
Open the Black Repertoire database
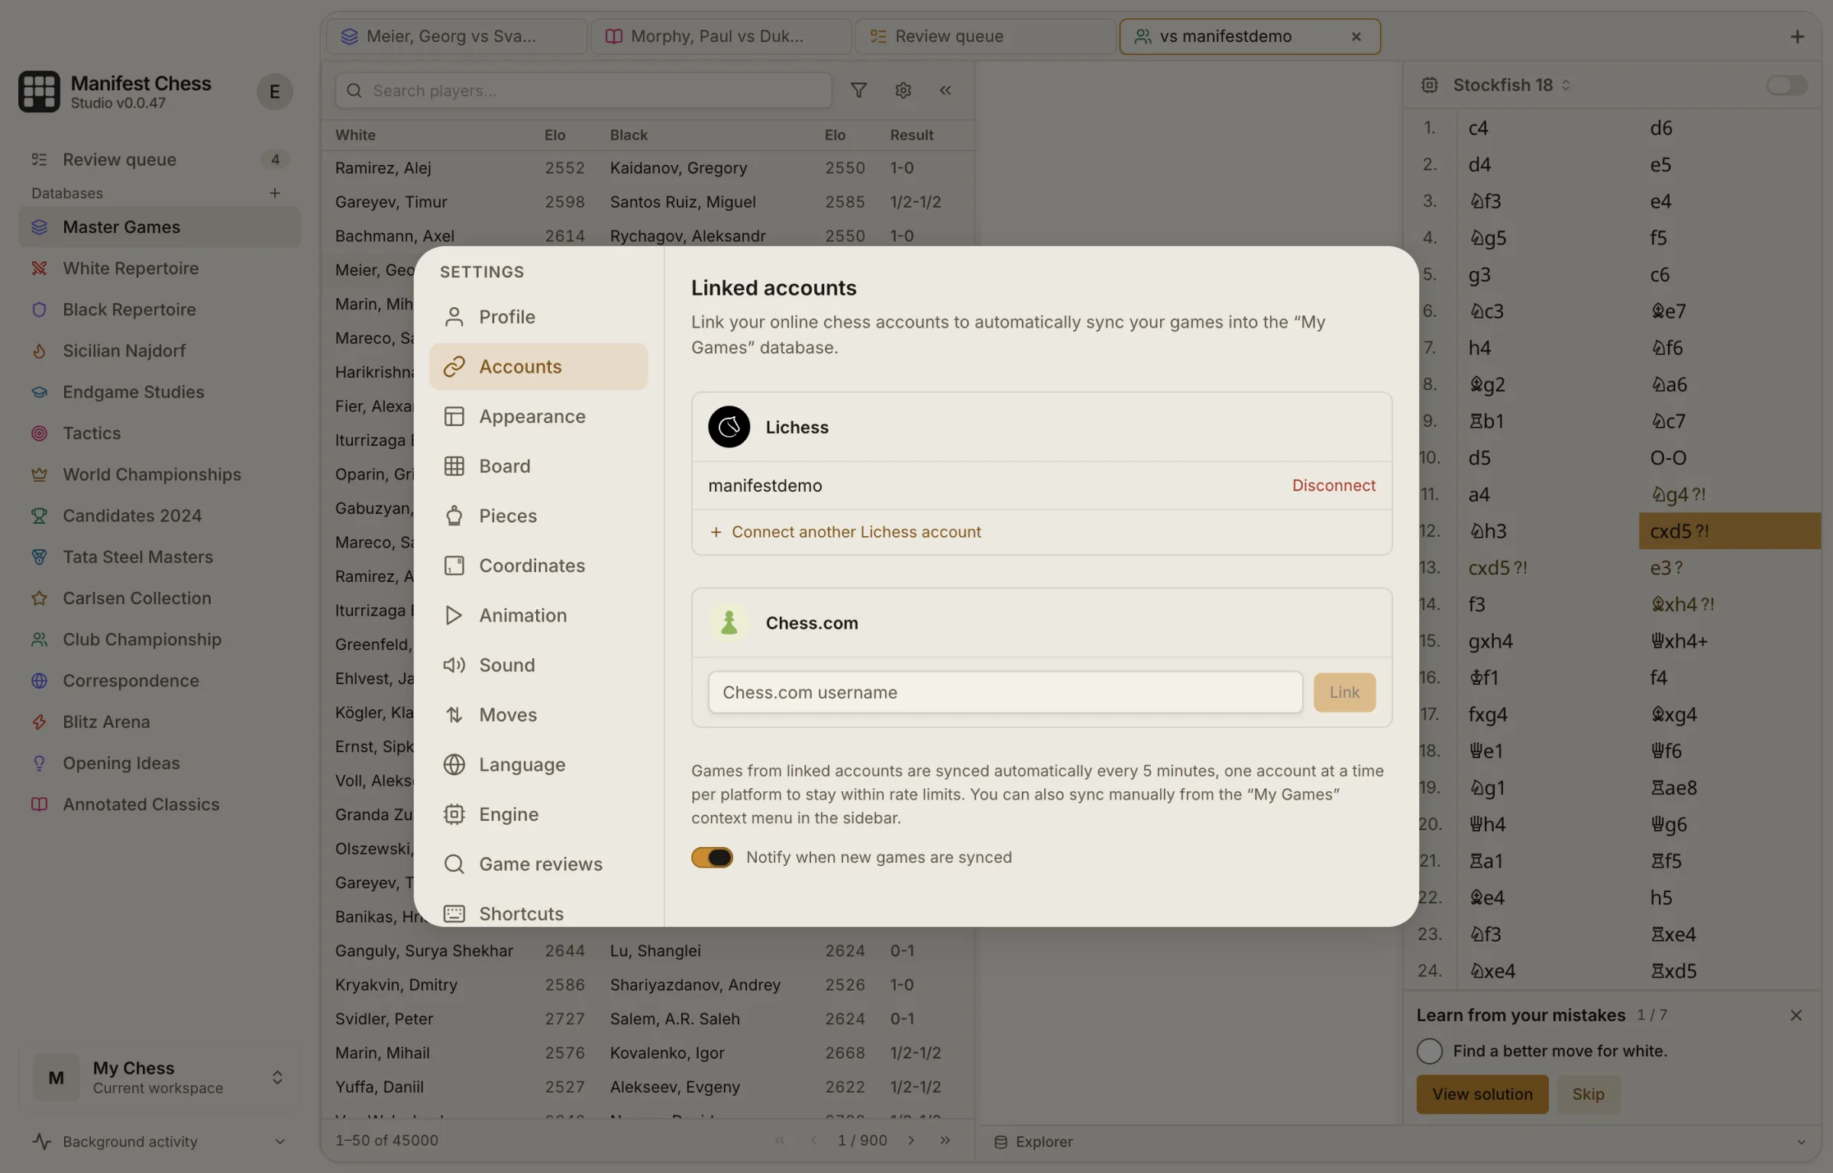pyautogui.click(x=160, y=309)
